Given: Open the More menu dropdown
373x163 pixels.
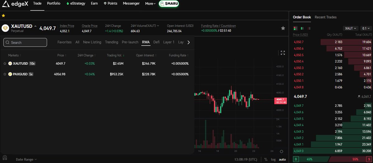Looking at the screenshot, I should click(x=150, y=4).
